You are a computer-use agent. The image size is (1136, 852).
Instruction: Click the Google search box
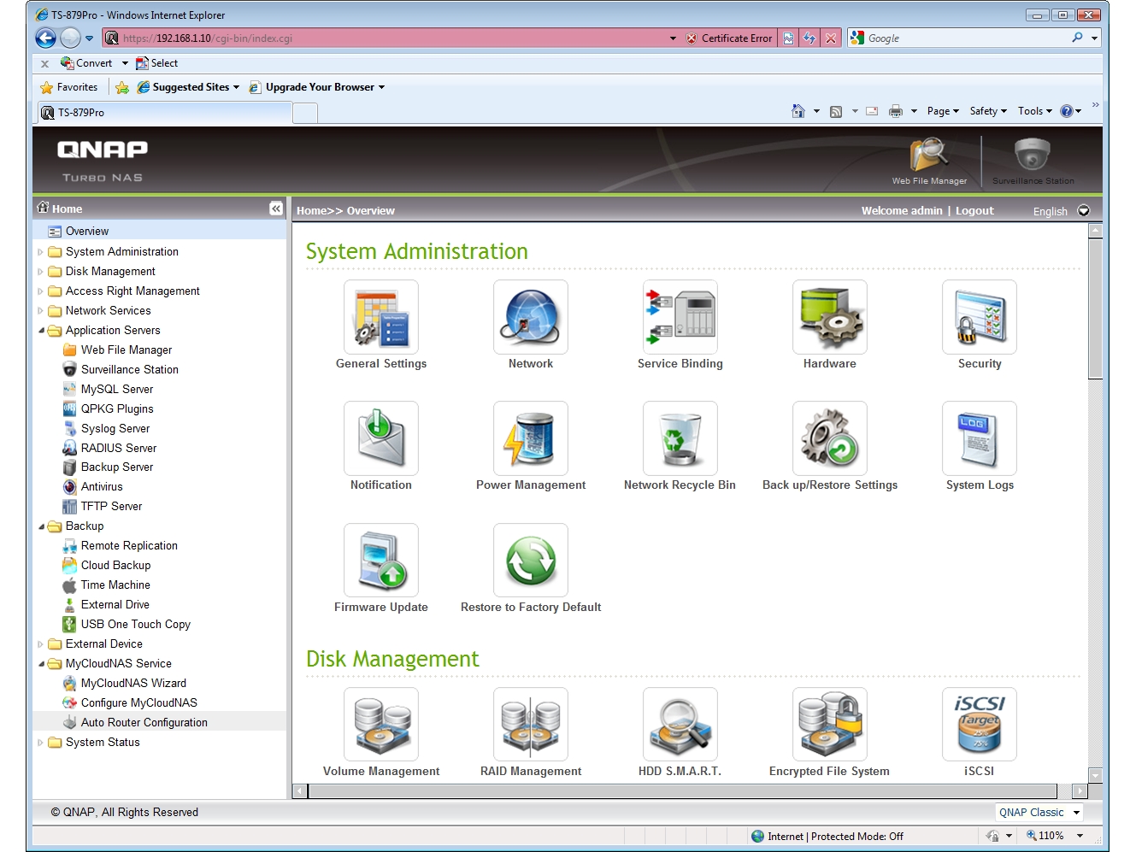(966, 38)
